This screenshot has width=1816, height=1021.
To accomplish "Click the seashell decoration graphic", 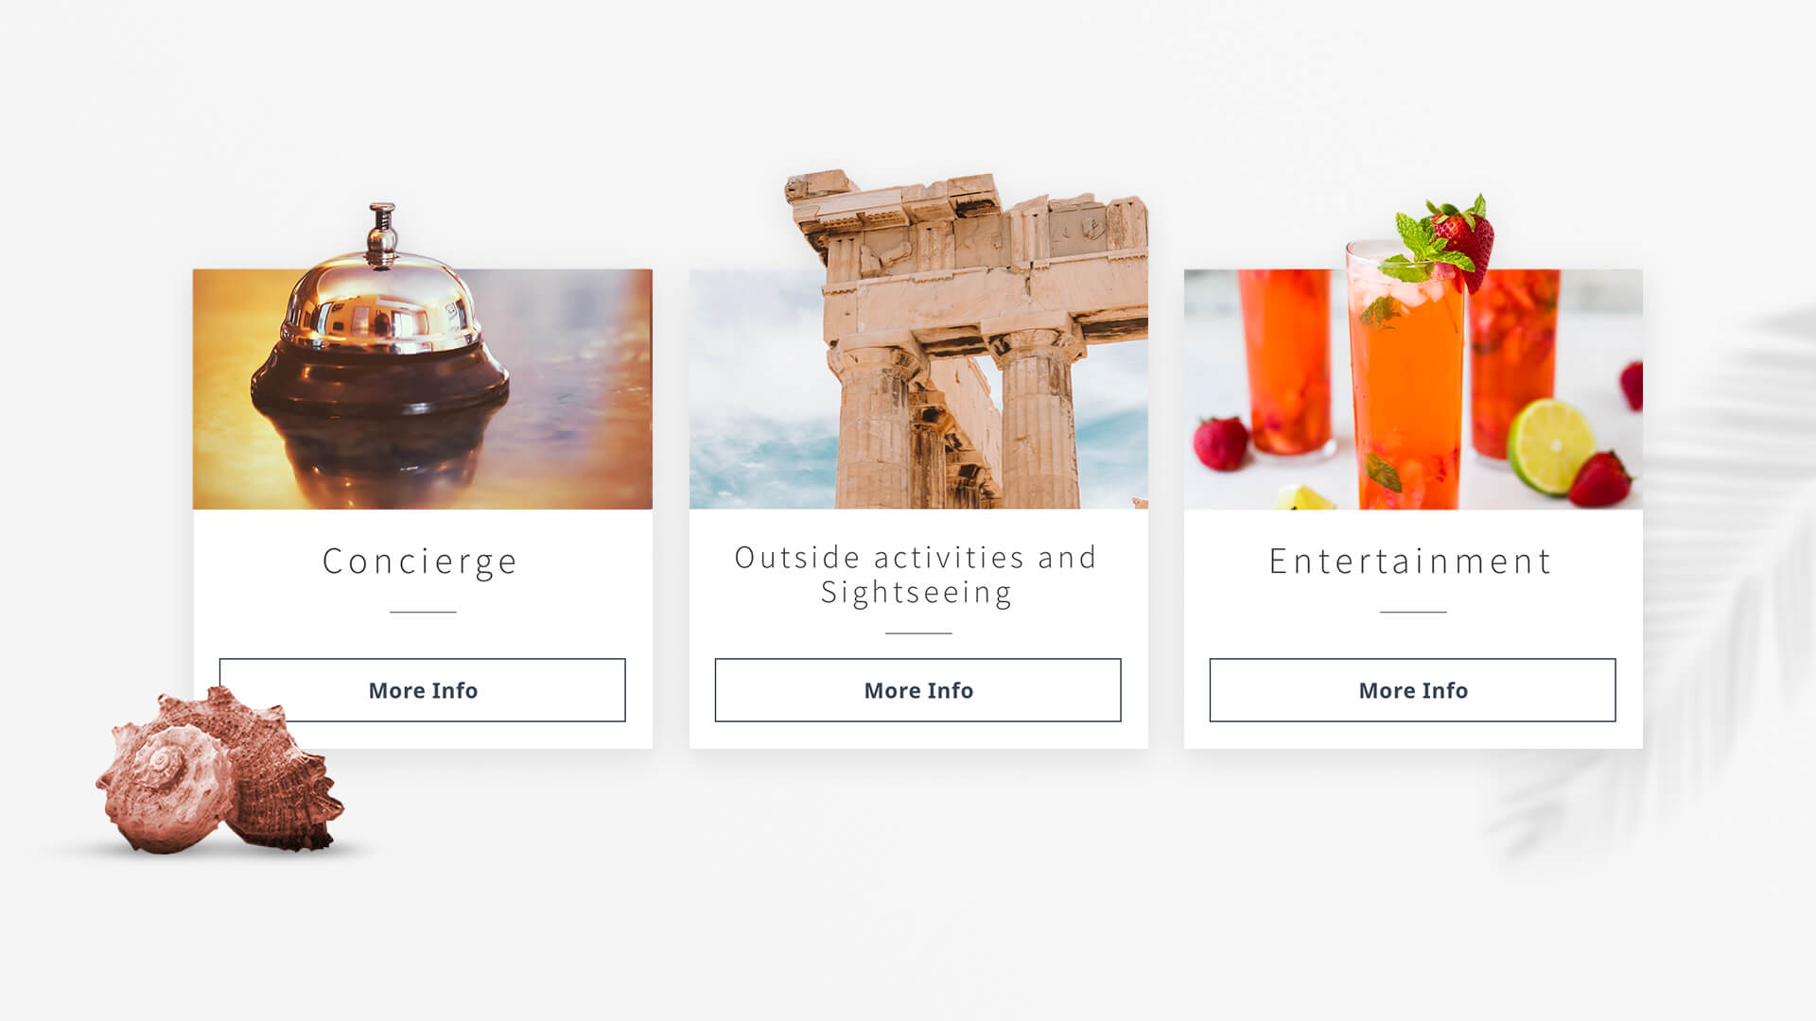I will pos(219,770).
